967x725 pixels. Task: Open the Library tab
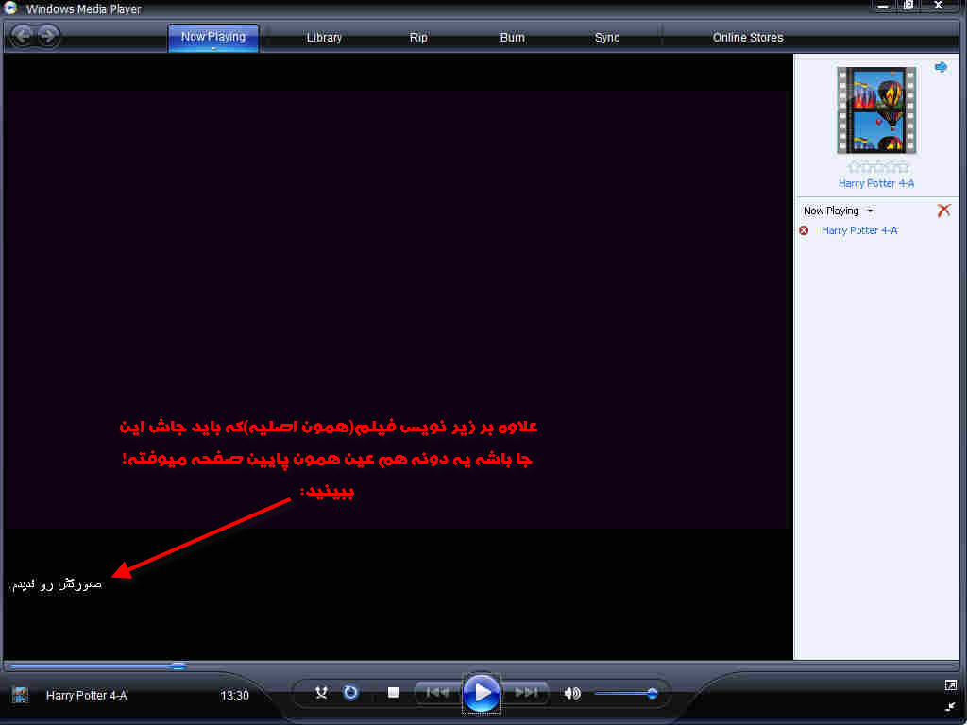point(325,38)
